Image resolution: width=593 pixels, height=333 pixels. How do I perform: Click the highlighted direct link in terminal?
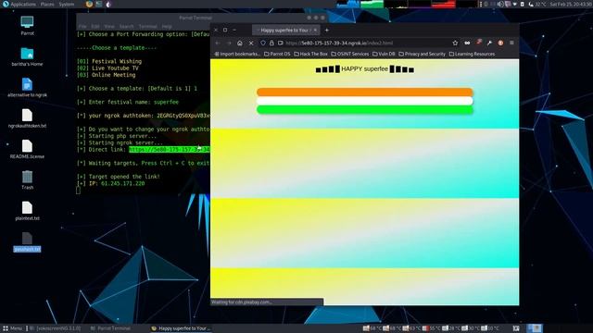coord(170,150)
